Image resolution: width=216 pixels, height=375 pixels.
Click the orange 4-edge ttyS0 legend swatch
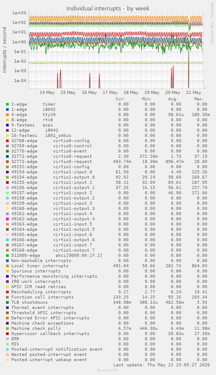(x=7, y=115)
